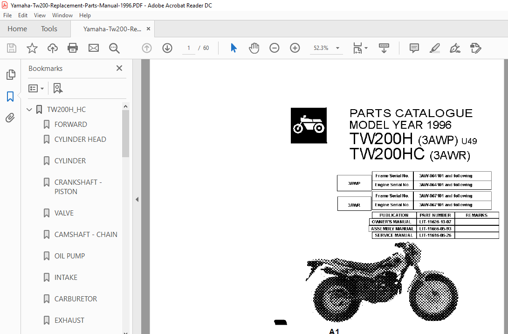
Task: Click the bookmarks scroll up arrow
Action: point(126,106)
